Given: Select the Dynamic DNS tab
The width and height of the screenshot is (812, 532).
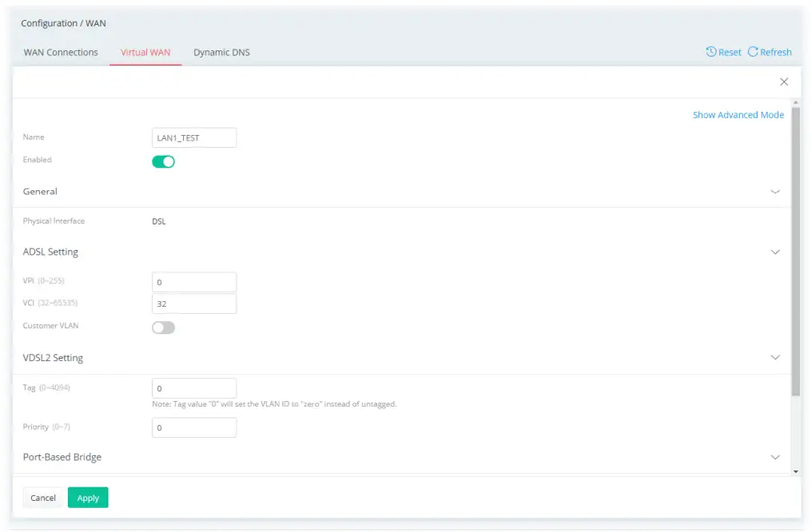Looking at the screenshot, I should [221, 52].
